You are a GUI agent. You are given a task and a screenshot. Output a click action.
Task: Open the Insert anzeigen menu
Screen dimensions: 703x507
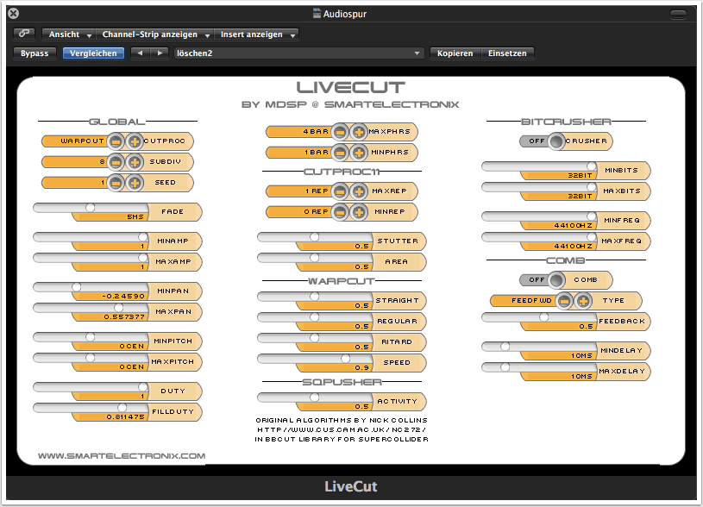click(x=258, y=34)
